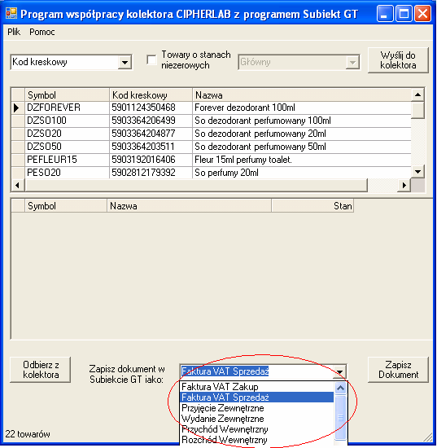Sort by upper grid Nazwa column header

(x=302, y=95)
